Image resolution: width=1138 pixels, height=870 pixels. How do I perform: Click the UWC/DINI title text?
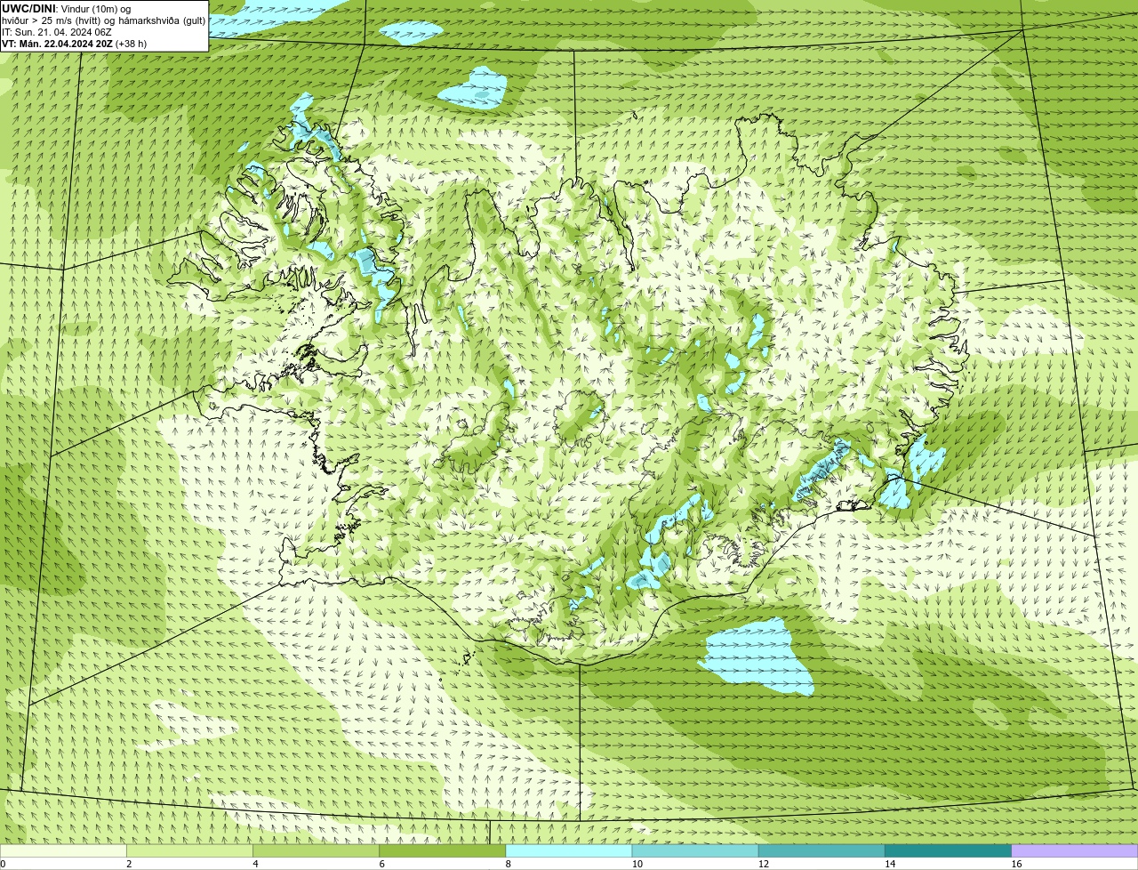[x=29, y=9]
